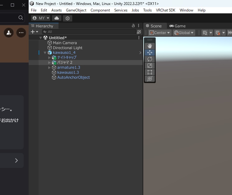Select the Rotate tool
The width and height of the screenshot is (232, 195).
click(149, 59)
